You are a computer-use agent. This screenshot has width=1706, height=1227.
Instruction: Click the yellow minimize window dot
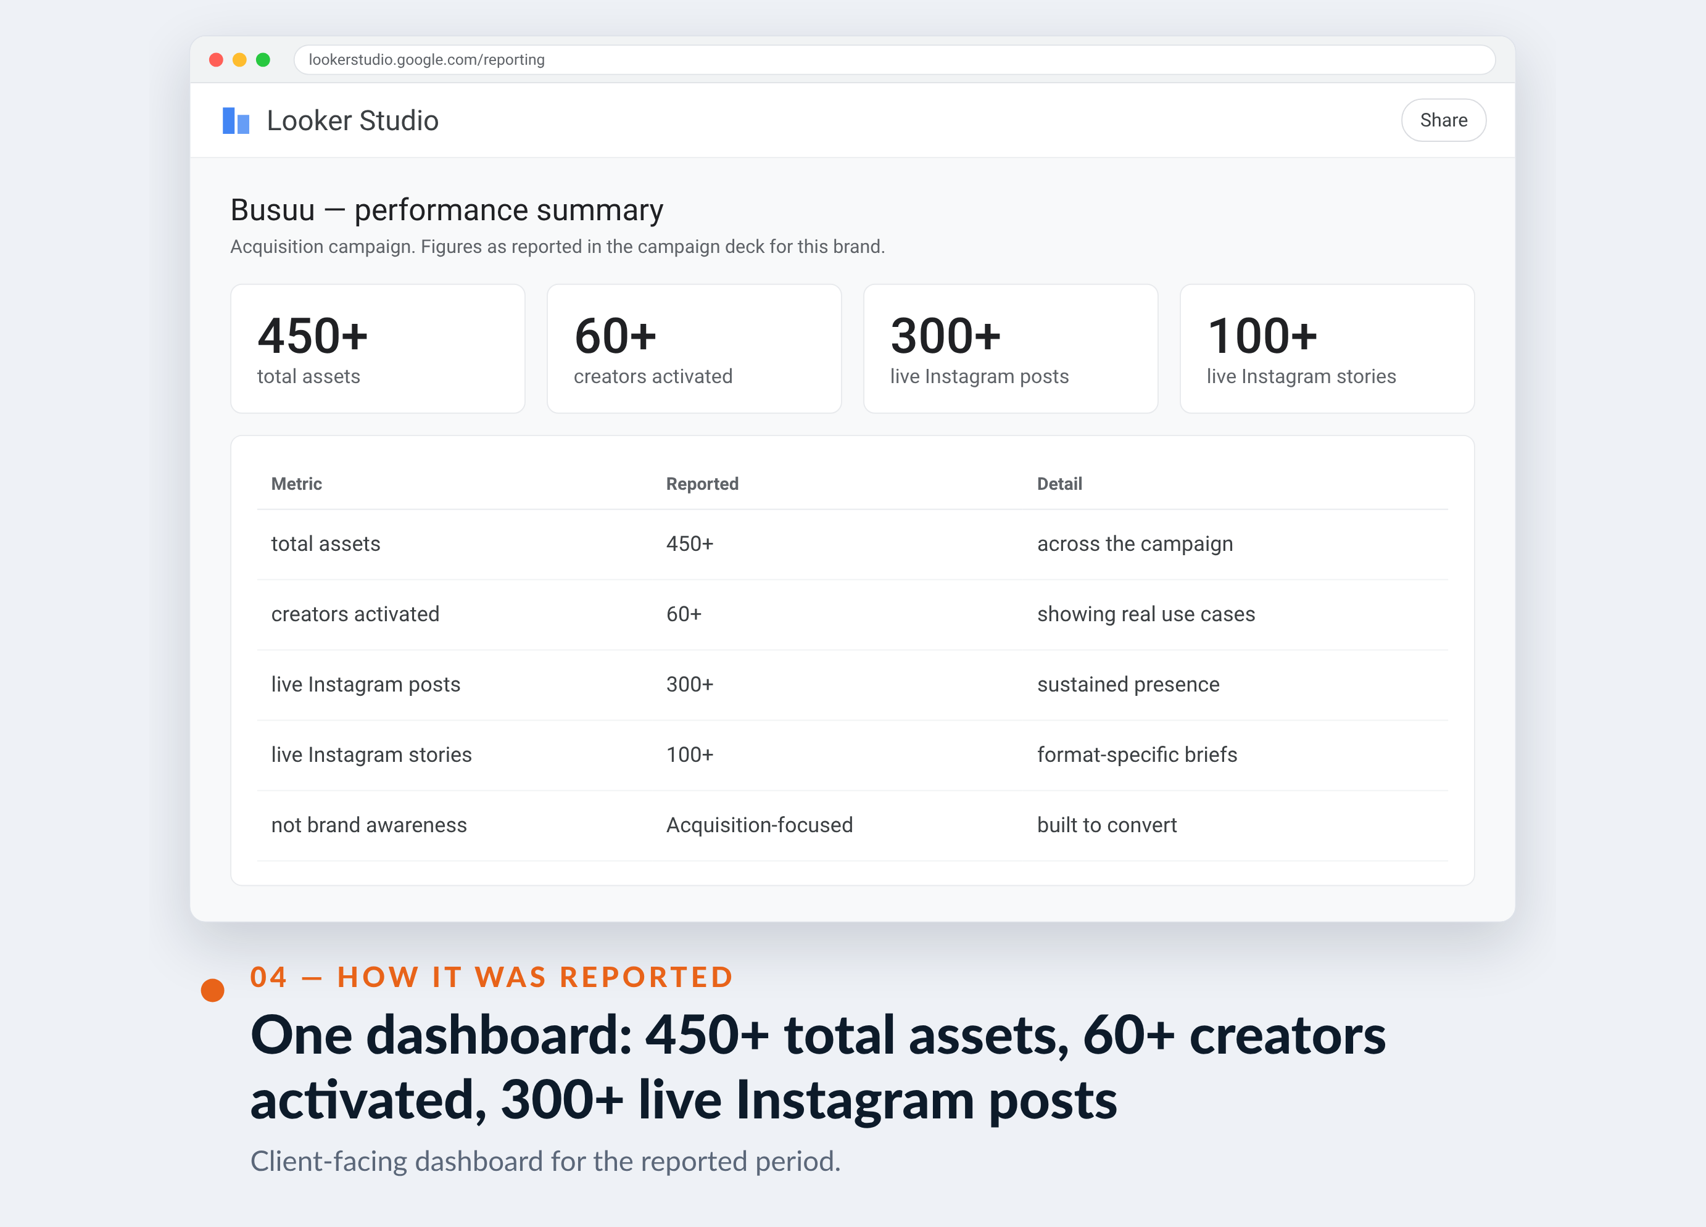point(239,59)
